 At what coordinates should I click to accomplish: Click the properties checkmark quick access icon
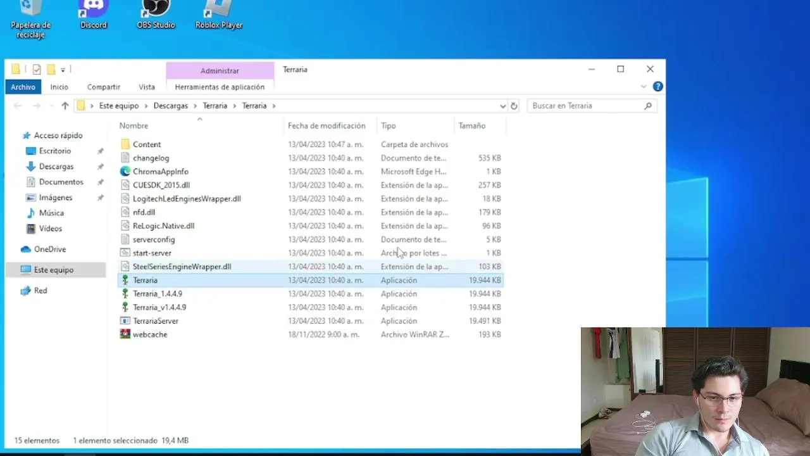pos(37,70)
